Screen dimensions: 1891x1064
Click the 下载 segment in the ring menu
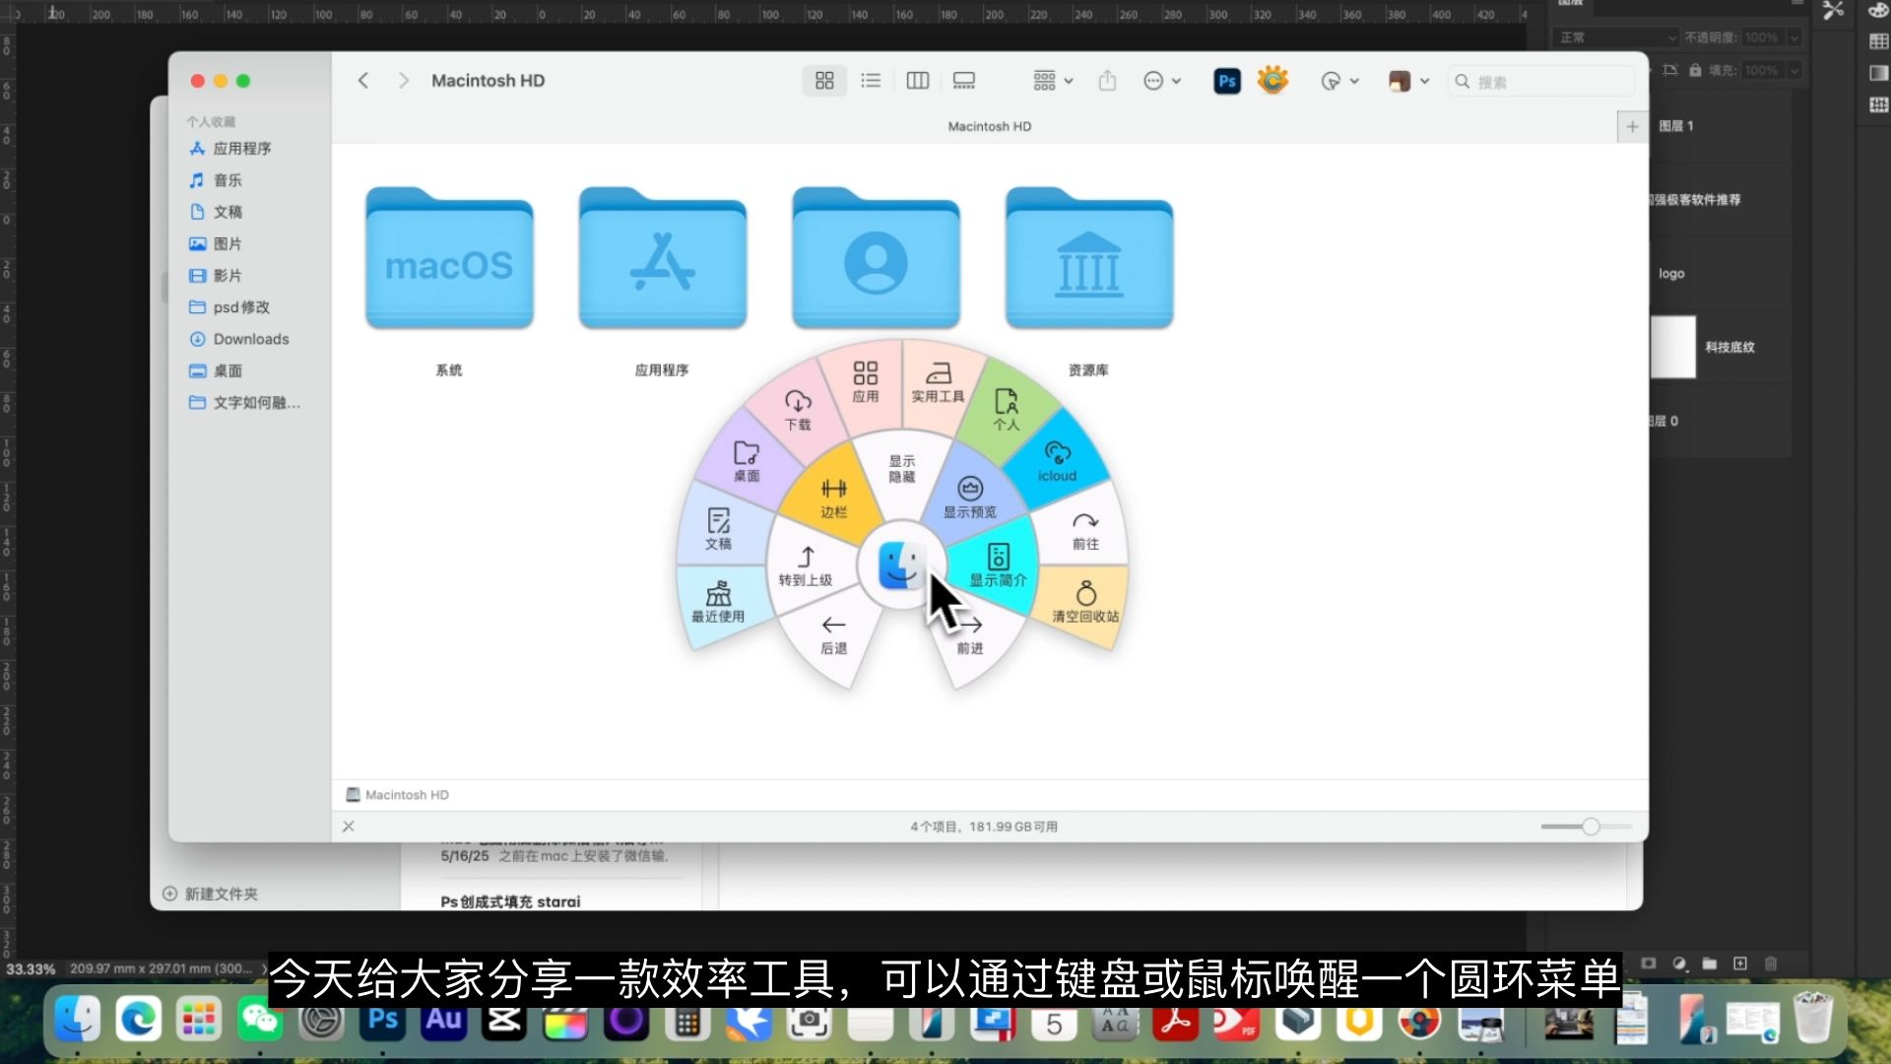[x=798, y=411]
